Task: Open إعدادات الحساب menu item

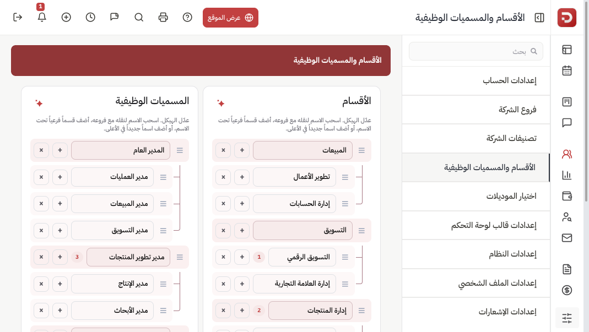Action: [476, 80]
